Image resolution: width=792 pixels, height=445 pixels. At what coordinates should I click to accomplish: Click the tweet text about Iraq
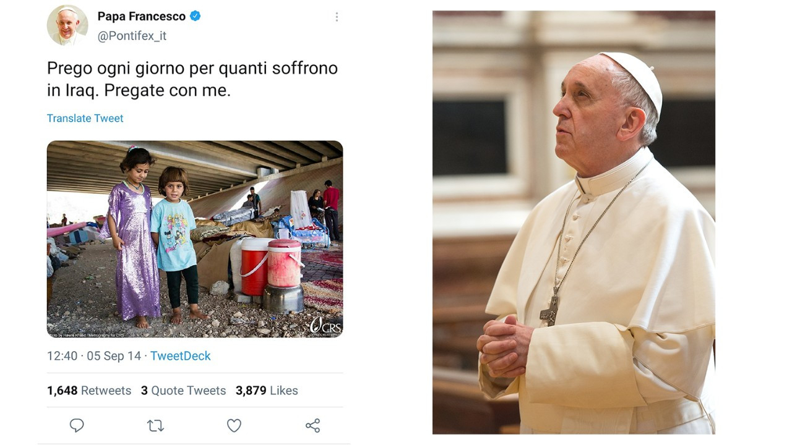pyautogui.click(x=192, y=79)
